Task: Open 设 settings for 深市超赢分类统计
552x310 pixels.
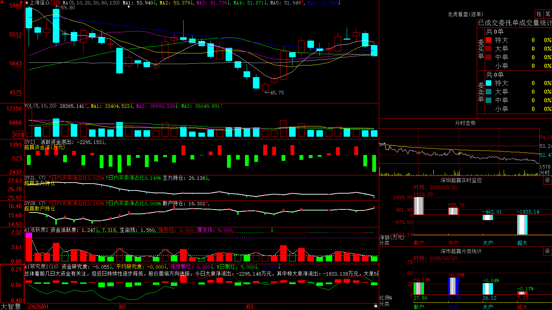Action: pyautogui.click(x=548, y=251)
